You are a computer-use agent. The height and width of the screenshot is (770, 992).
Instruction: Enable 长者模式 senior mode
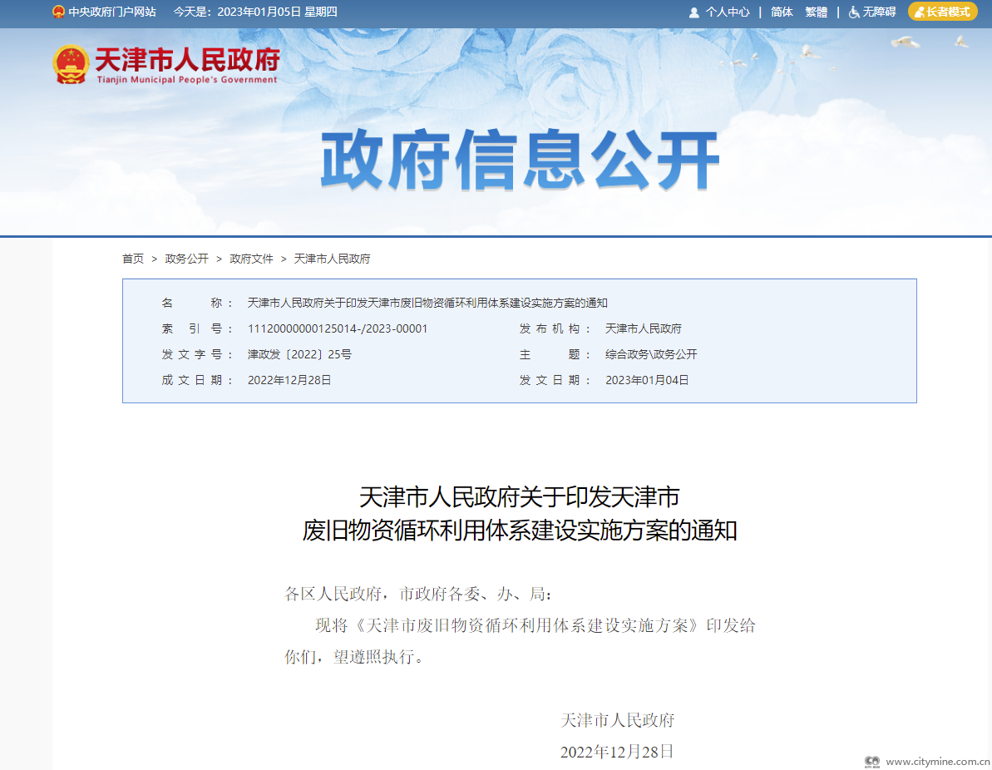(941, 12)
